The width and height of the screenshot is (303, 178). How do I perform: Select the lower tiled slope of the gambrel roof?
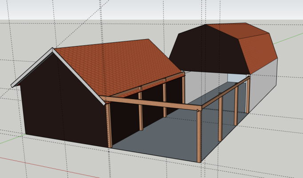[259, 53]
